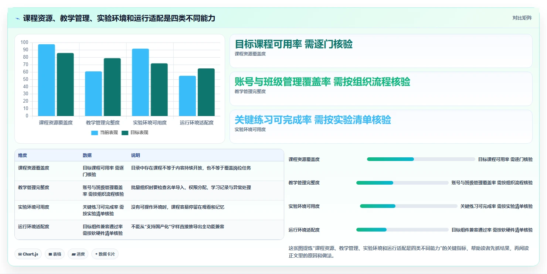Click 课程资源覆盖度 target-performance green bar
The width and height of the screenshot is (547, 274).
point(65,85)
